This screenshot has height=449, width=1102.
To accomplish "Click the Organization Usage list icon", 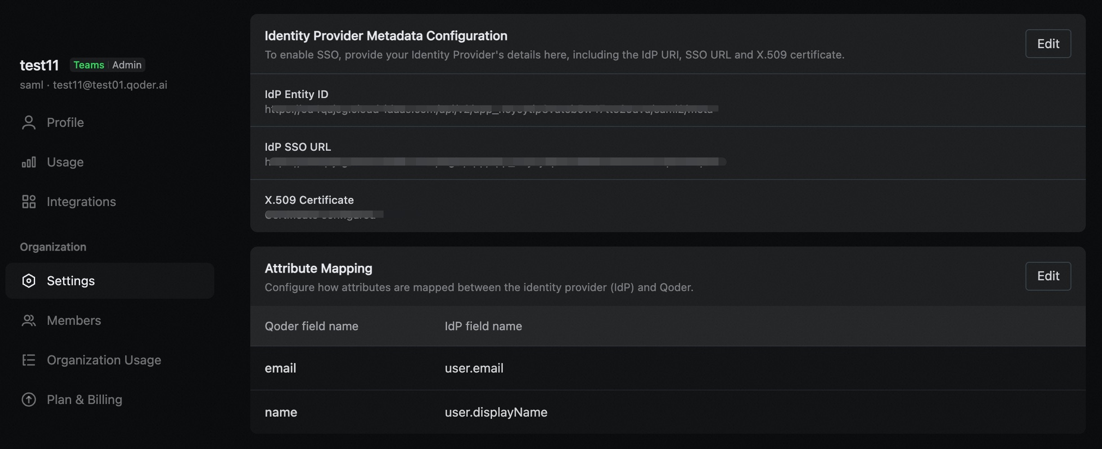I will click(29, 360).
